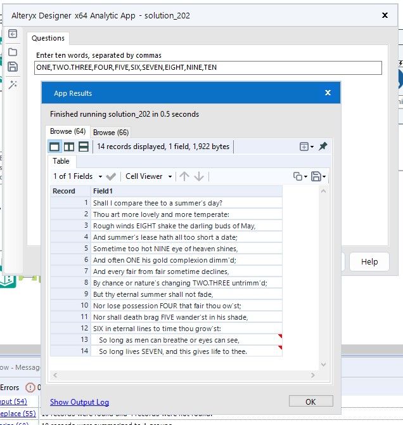
Task: Select row 'Thou art more lovely and more temperate'
Action: (186, 214)
